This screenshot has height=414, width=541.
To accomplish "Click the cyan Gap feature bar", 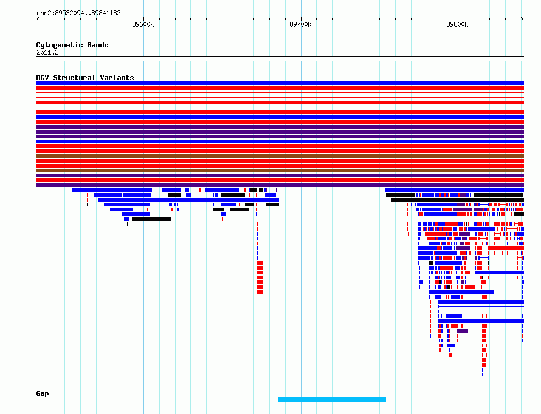I will tap(333, 399).
